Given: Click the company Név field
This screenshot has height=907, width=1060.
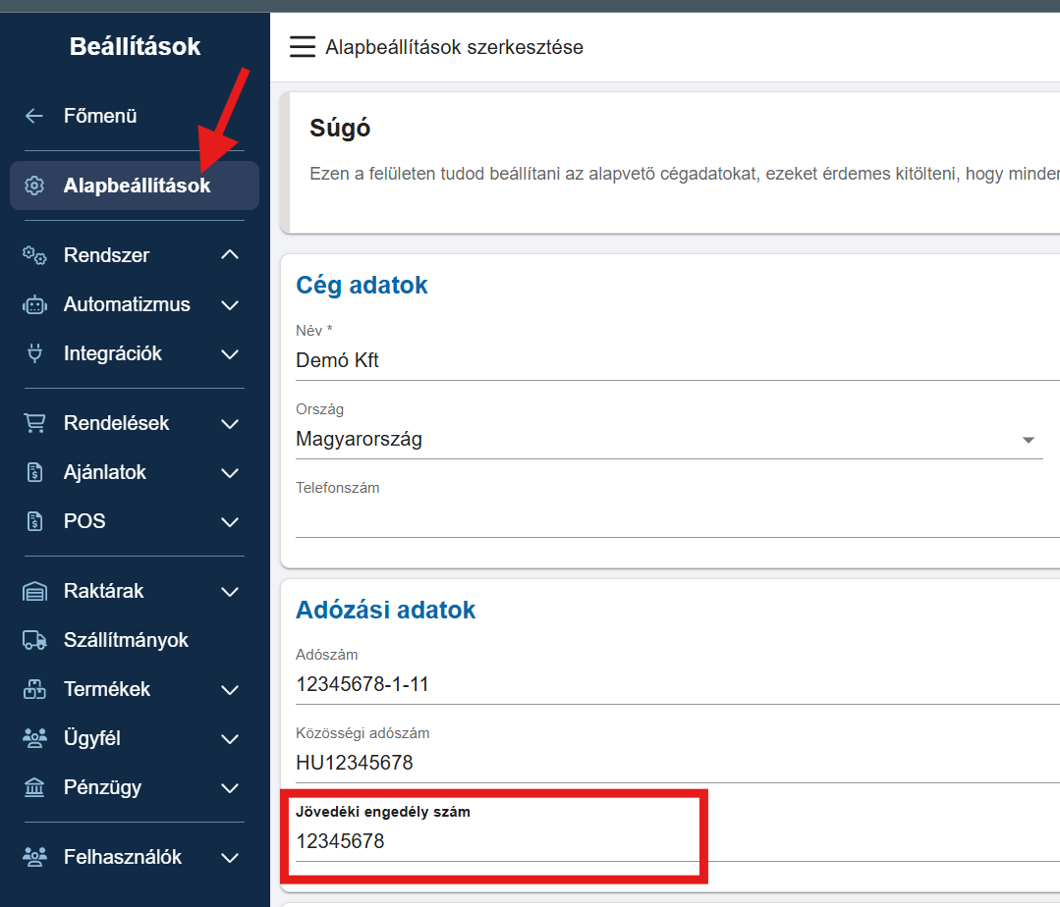Looking at the screenshot, I should point(668,361).
